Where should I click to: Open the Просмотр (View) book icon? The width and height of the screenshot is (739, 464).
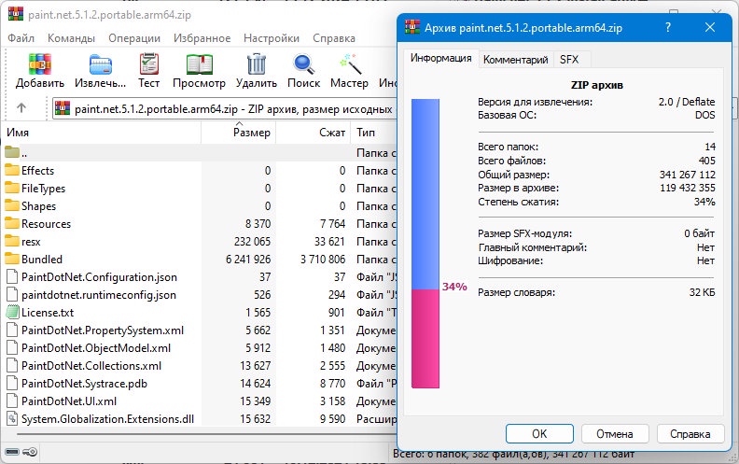click(x=200, y=64)
